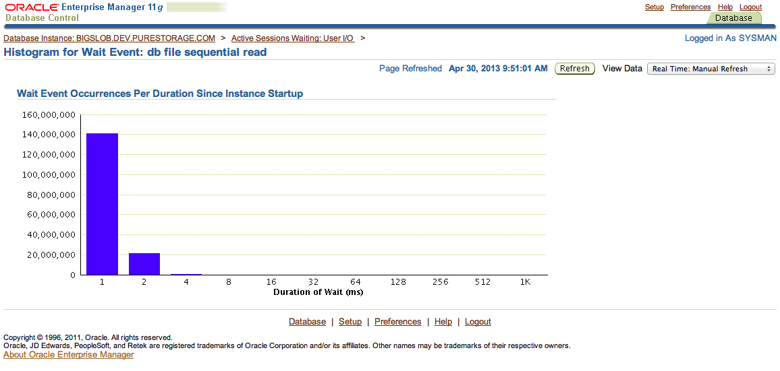Viewport: 780px width, 371px height.
Task: Click the 1K x-axis label
Action: click(x=526, y=282)
